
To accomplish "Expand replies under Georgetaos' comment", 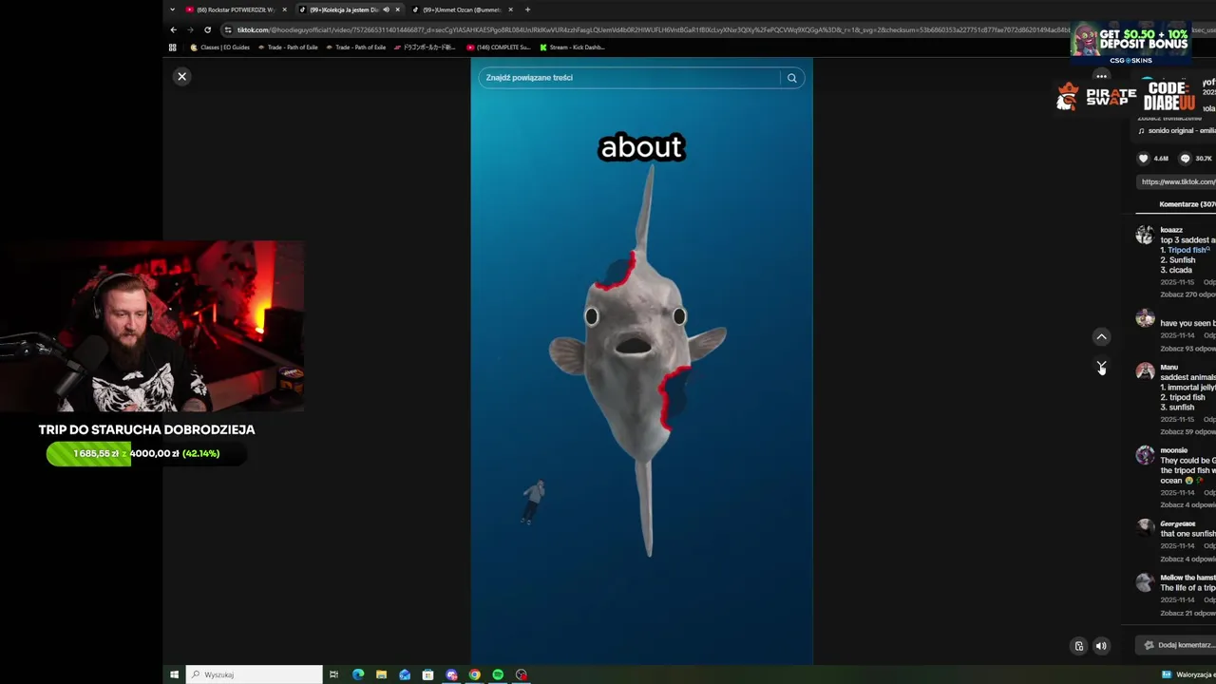I will pyautogui.click(x=1187, y=559).
